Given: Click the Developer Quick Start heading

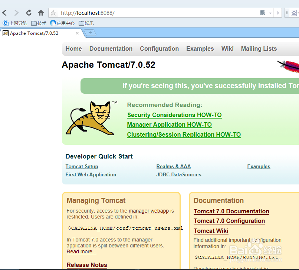Looking at the screenshot, I should coord(99,157).
